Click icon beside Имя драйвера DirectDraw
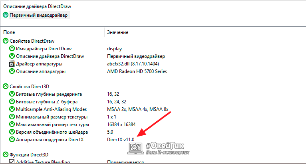The height and width of the screenshot is (164, 306). (x=12, y=48)
